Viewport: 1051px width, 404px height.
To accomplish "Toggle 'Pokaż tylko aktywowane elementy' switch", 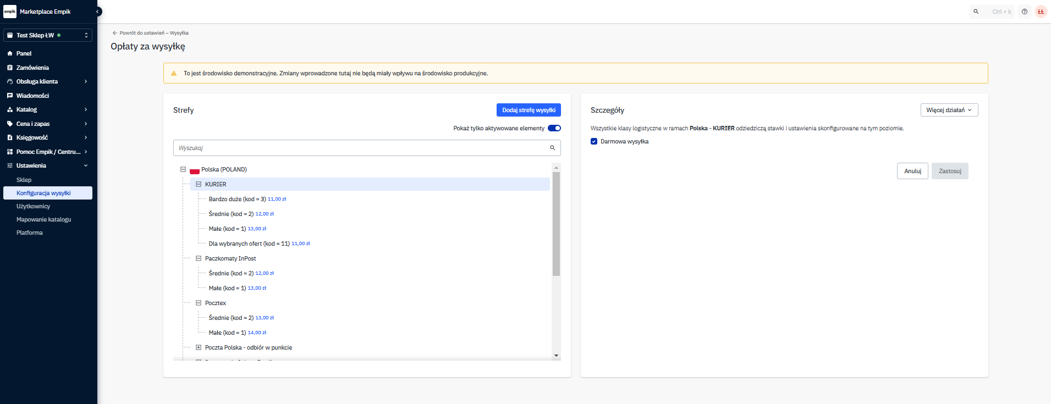I will (554, 128).
